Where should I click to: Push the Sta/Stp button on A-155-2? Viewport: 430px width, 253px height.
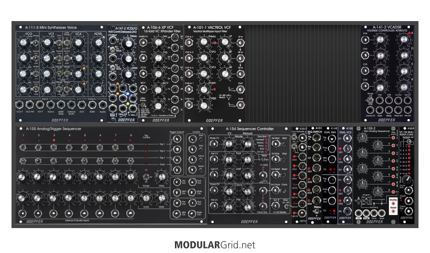pos(393,204)
